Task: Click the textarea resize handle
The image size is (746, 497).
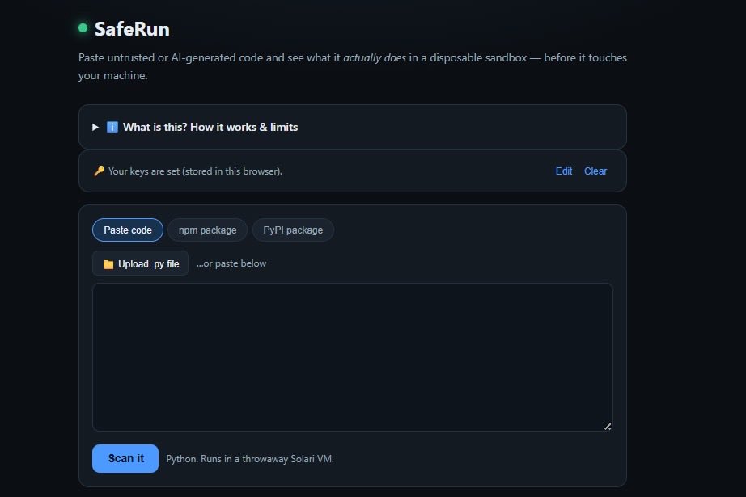Action: [x=608, y=427]
